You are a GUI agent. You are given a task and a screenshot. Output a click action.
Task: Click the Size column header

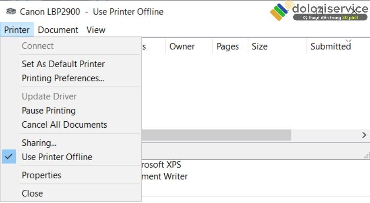coord(259,46)
